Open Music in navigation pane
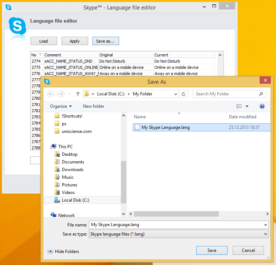The width and height of the screenshot is (276, 265). (x=64, y=177)
